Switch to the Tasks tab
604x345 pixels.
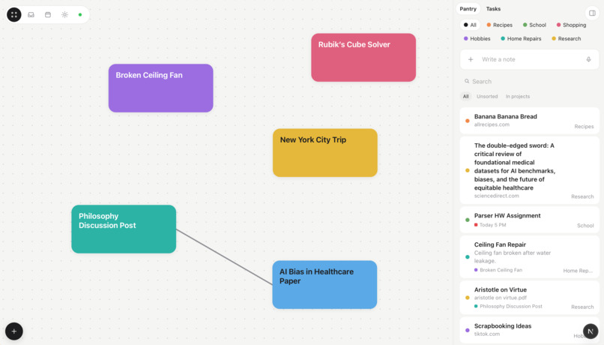[493, 9]
